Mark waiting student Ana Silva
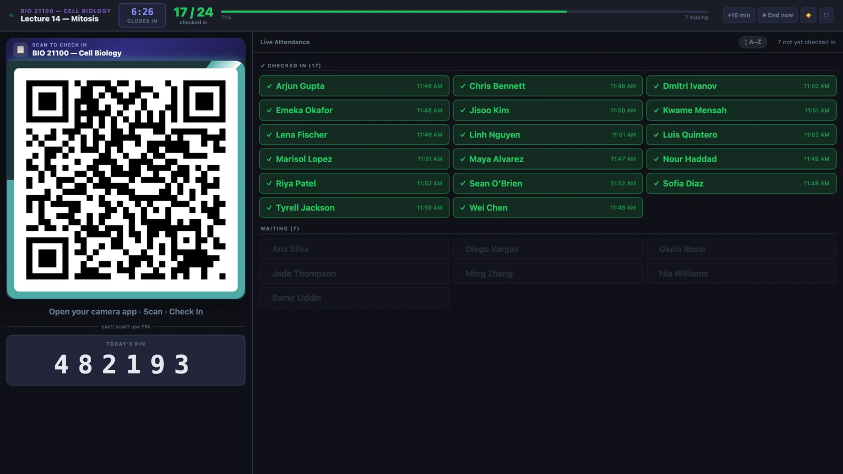843x474 pixels. point(354,249)
